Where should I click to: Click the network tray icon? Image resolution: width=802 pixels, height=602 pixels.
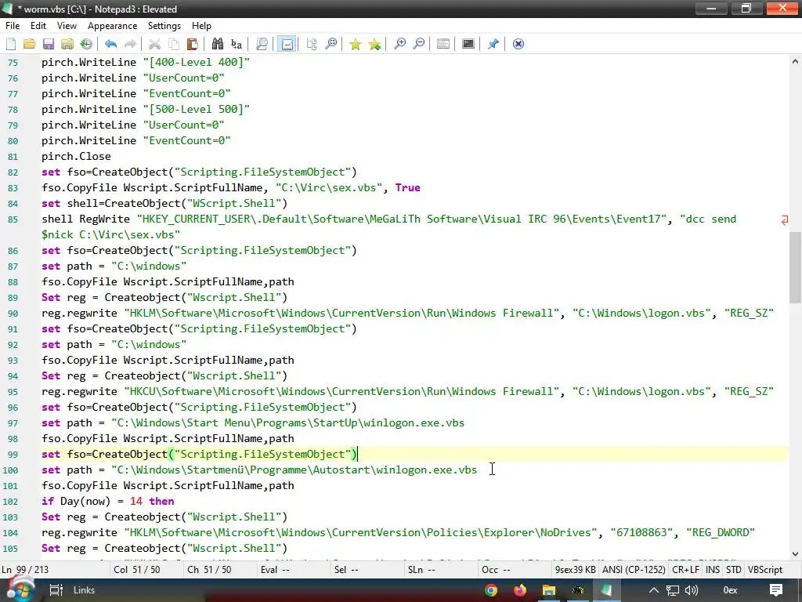672,590
